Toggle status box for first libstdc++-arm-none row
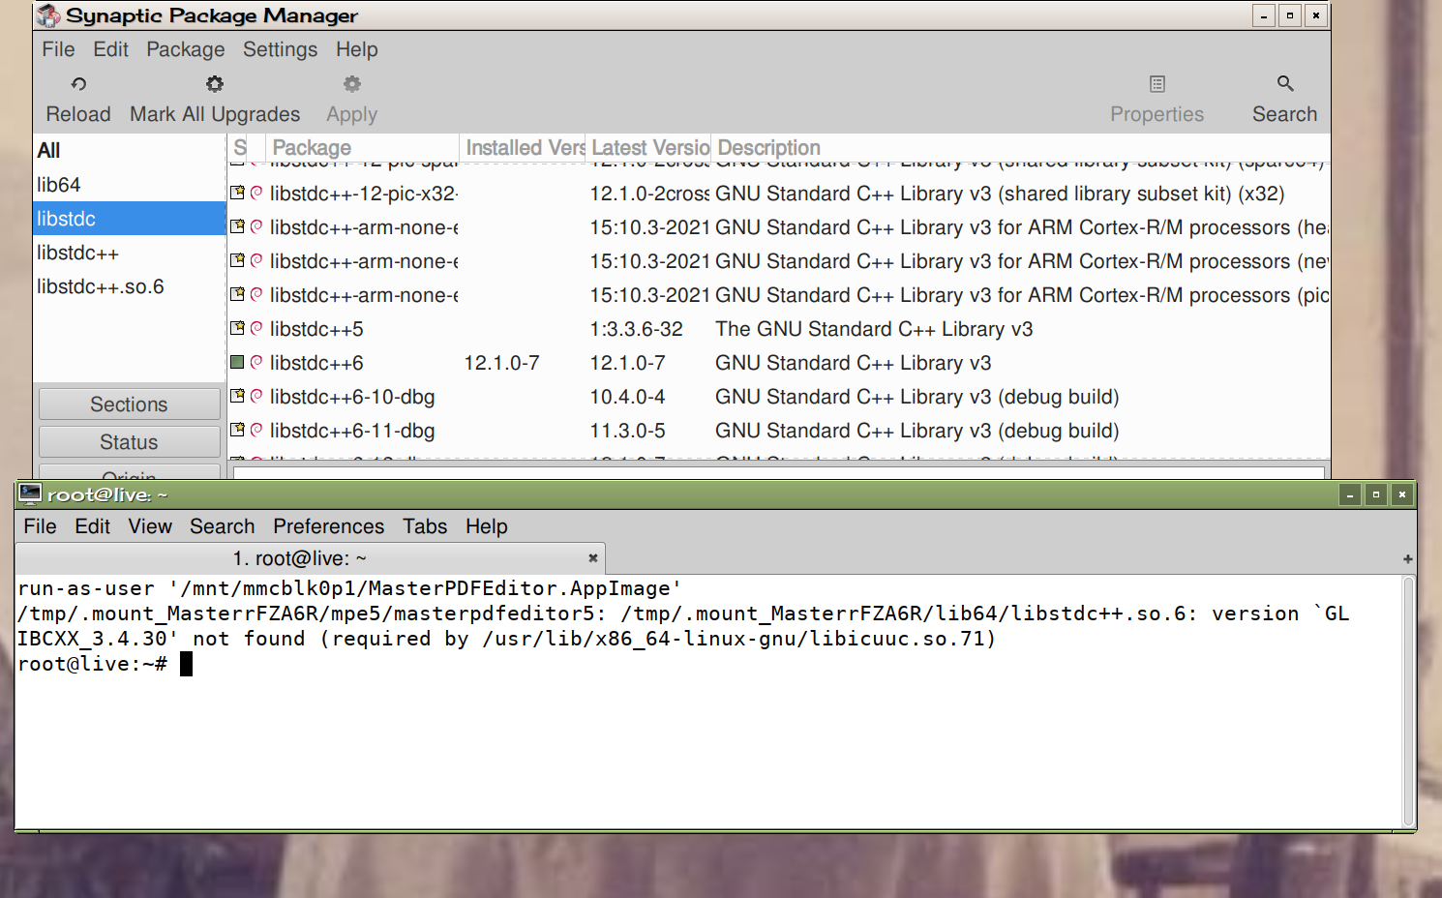Image resolution: width=1442 pixels, height=898 pixels. click(x=237, y=226)
